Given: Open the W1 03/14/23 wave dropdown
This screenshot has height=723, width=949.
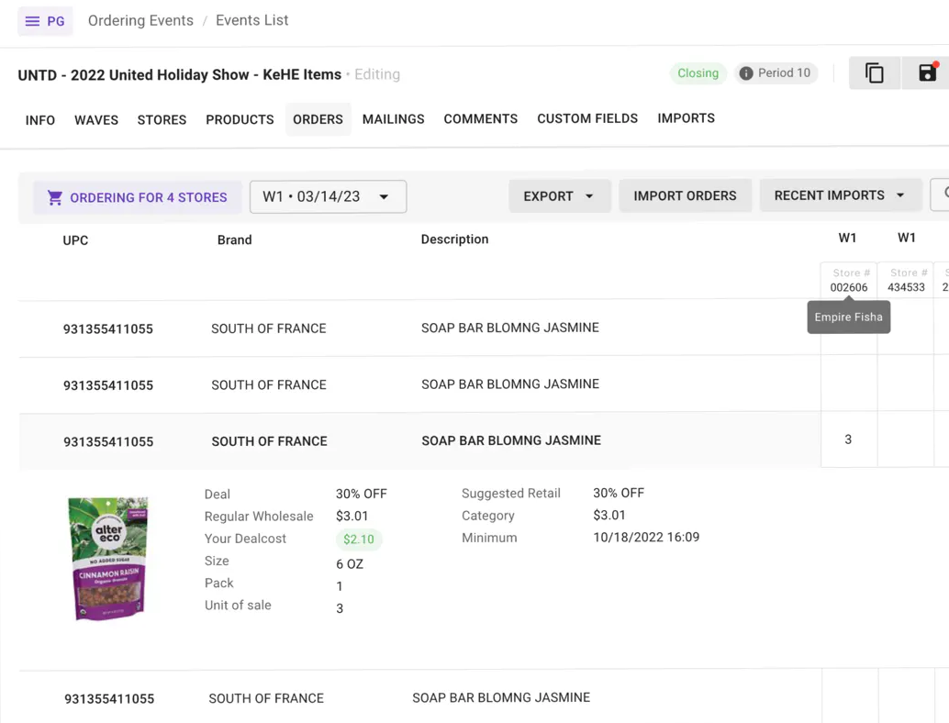Looking at the screenshot, I should click(x=328, y=196).
